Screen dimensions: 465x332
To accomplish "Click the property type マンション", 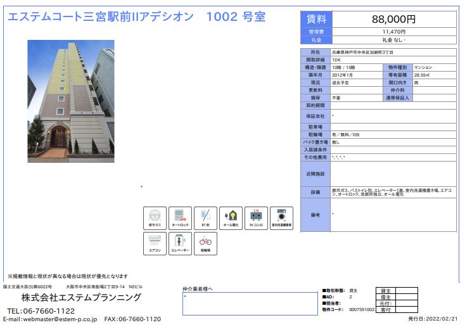I will [x=423, y=68].
